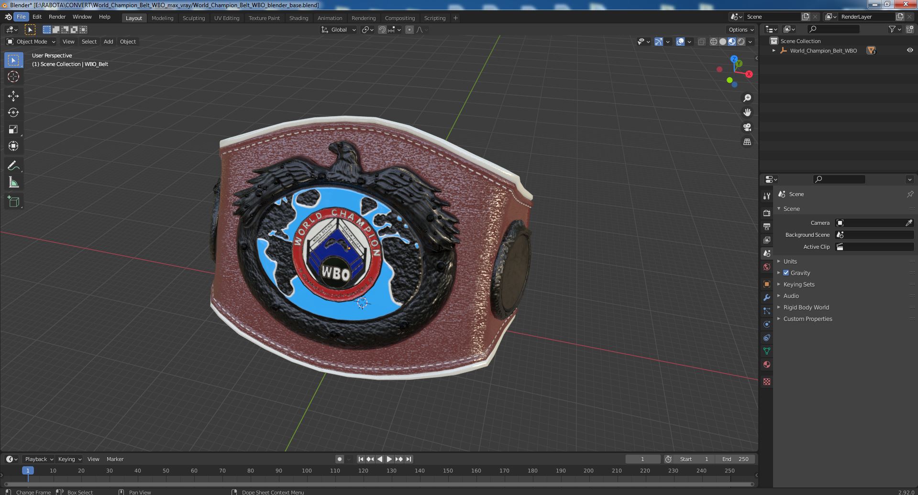Jump to the start frame
Image resolution: width=918 pixels, height=495 pixels.
(361, 459)
